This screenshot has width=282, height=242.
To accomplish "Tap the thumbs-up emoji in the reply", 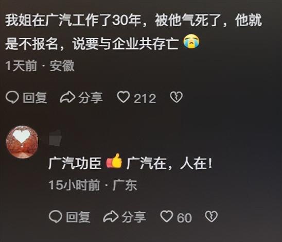I will tap(114, 161).
